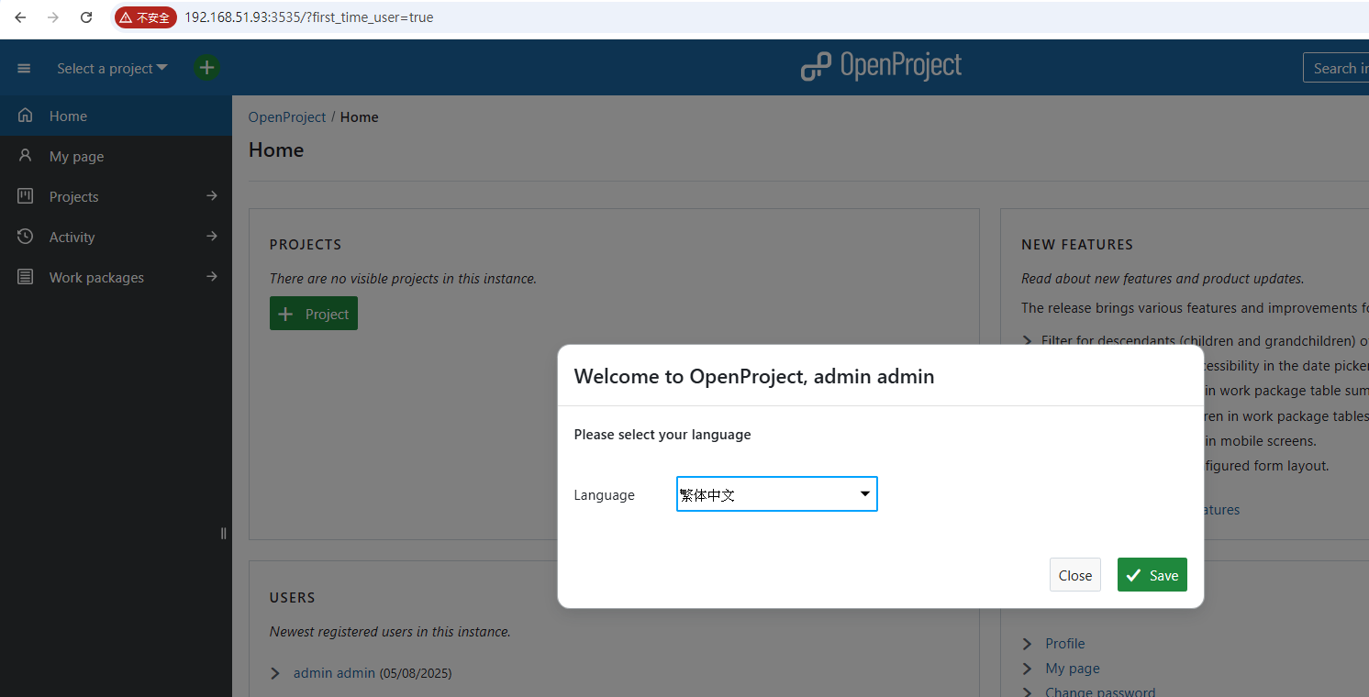Click the sidebar collapse handle
The width and height of the screenshot is (1369, 697).
click(223, 534)
